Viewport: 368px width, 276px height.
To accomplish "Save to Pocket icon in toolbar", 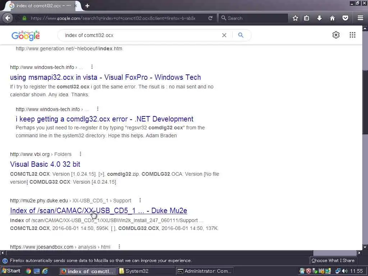I will pyautogui.click(x=345, y=18).
